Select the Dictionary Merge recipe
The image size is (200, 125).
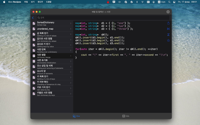tap(52, 56)
